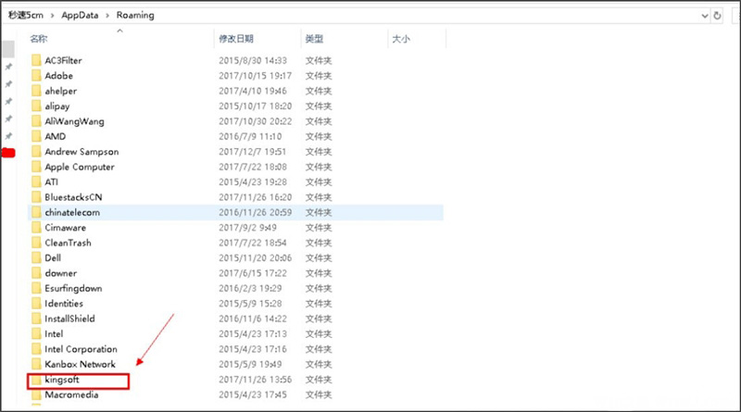The image size is (741, 412).
Task: Open the address bar history dropdown
Action: 705,16
